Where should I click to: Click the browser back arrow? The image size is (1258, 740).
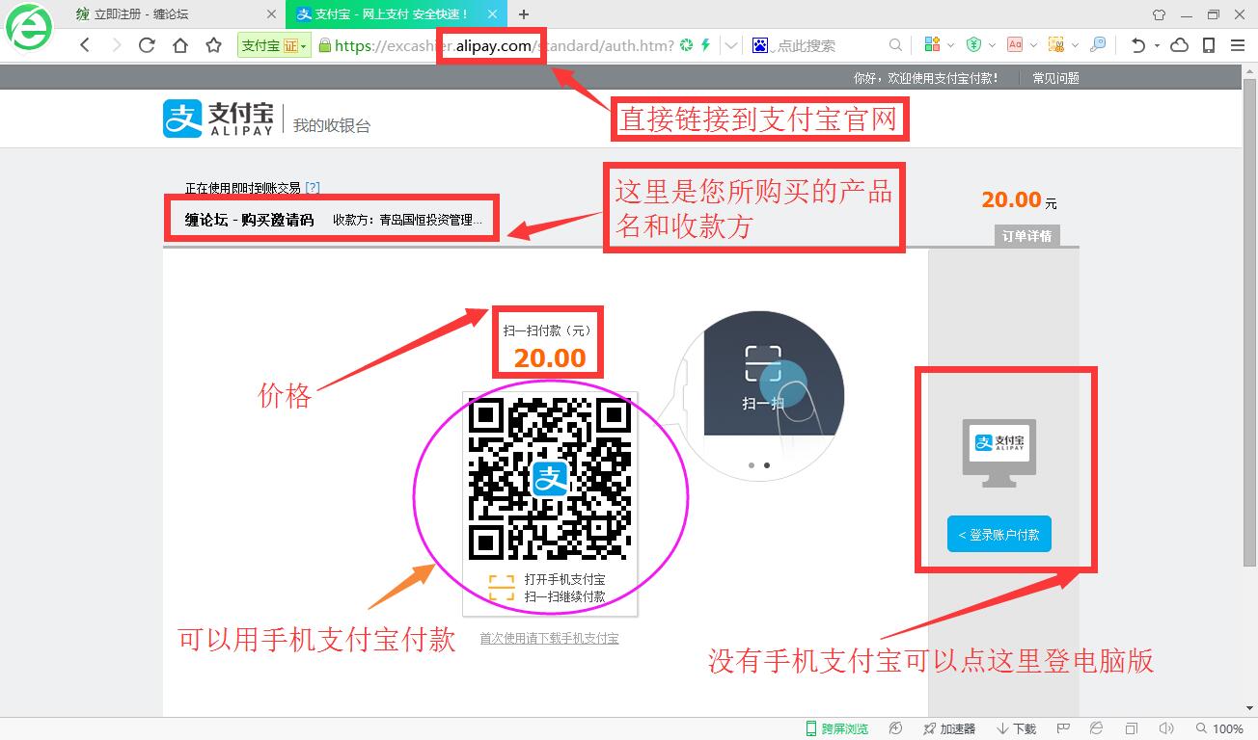pyautogui.click(x=85, y=45)
